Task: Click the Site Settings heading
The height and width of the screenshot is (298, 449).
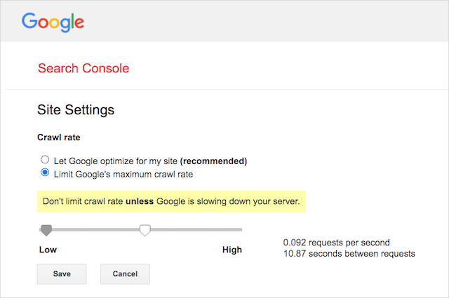Action: 76,110
